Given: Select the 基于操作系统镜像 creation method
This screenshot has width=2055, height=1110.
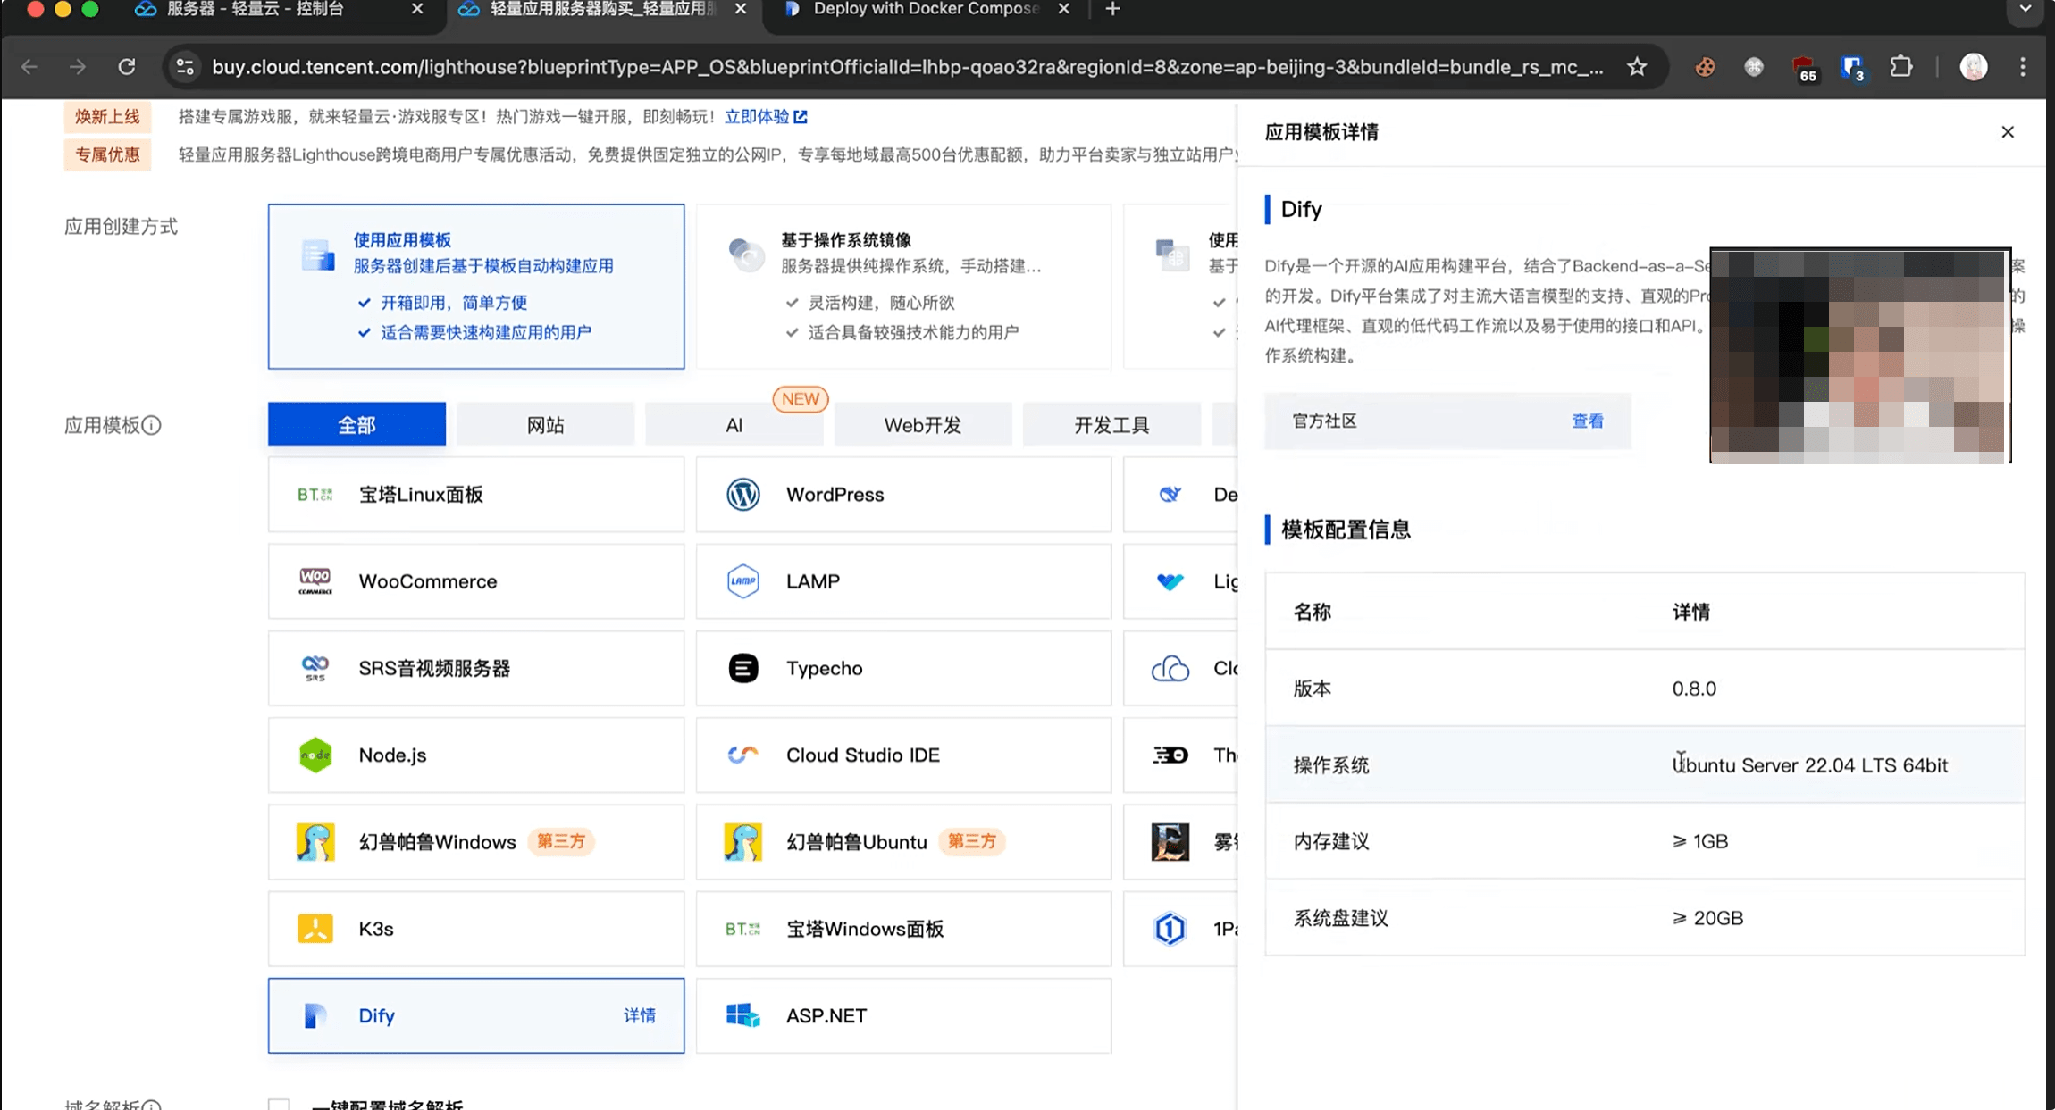Looking at the screenshot, I should pyautogui.click(x=902, y=286).
